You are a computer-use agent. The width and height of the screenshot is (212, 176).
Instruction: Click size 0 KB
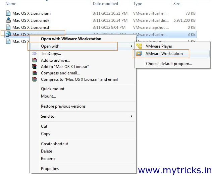192,27
